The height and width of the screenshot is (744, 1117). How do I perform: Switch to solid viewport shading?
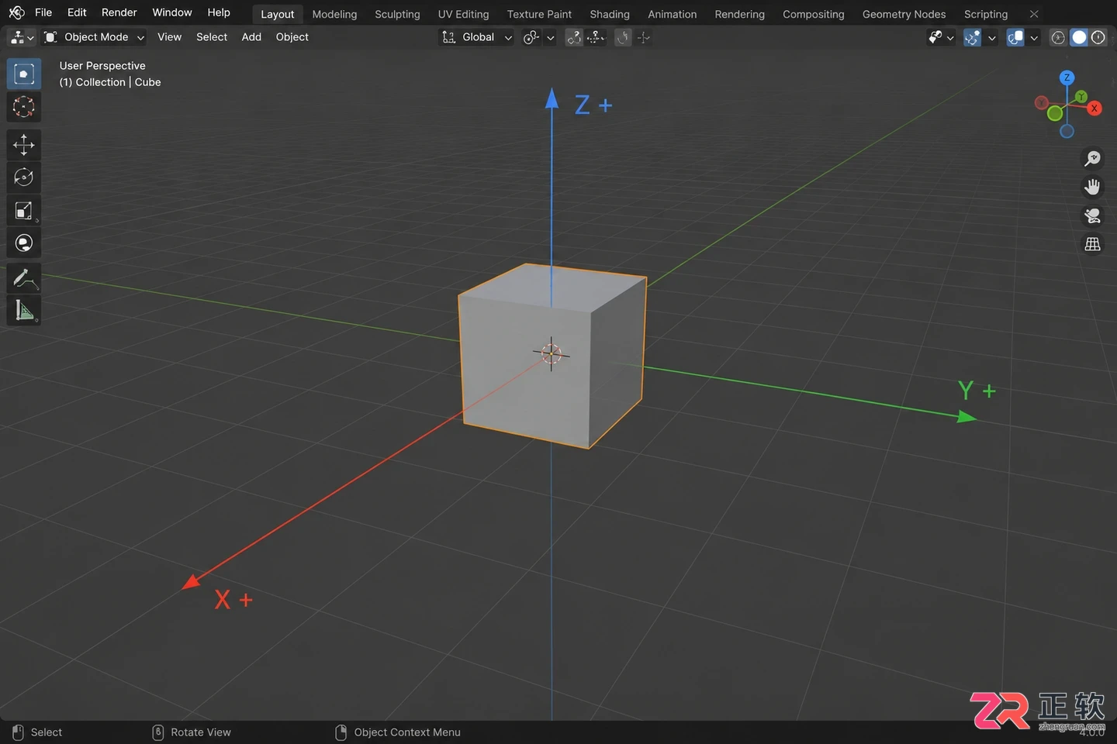tap(1079, 37)
